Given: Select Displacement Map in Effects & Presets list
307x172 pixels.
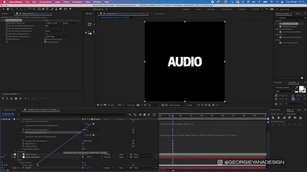Looking at the screenshot, I should point(290,24).
